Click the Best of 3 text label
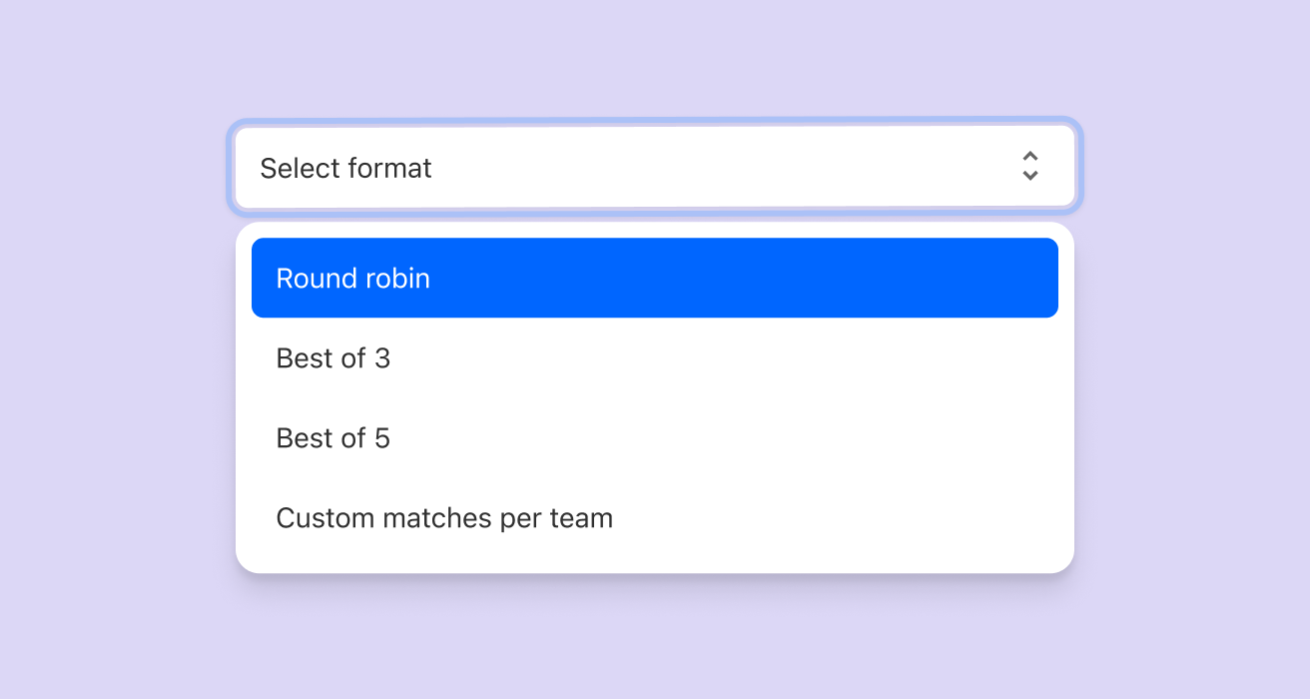This screenshot has height=699, width=1310. [332, 357]
